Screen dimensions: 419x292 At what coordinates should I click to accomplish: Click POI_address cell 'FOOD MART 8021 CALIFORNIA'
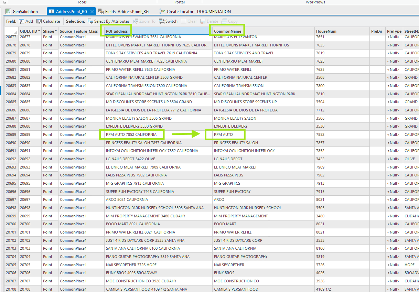[158, 224]
